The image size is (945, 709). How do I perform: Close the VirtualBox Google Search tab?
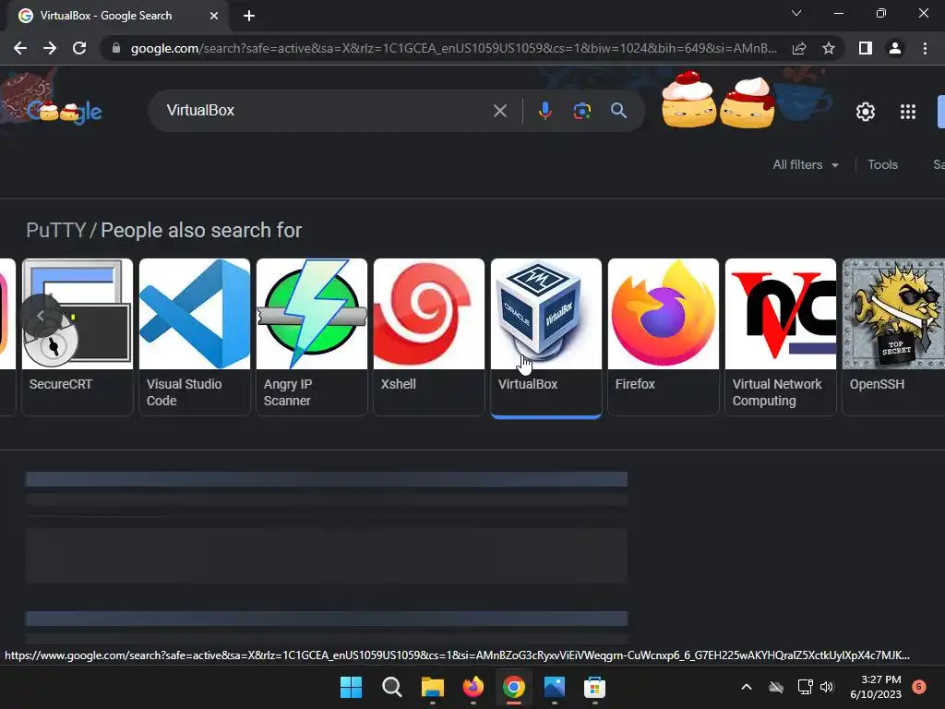[x=214, y=16]
